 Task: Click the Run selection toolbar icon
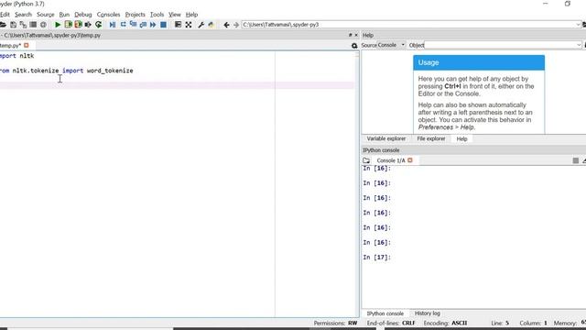click(x=88, y=25)
